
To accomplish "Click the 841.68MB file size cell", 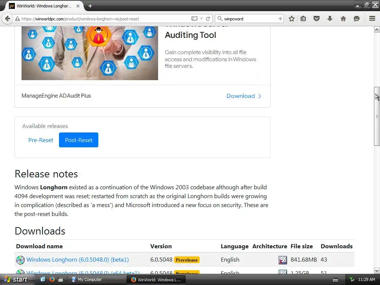I will click(x=304, y=259).
